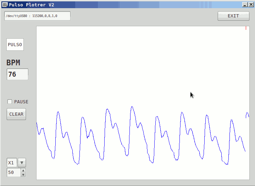Click the BPM value field showing 76

(17, 75)
